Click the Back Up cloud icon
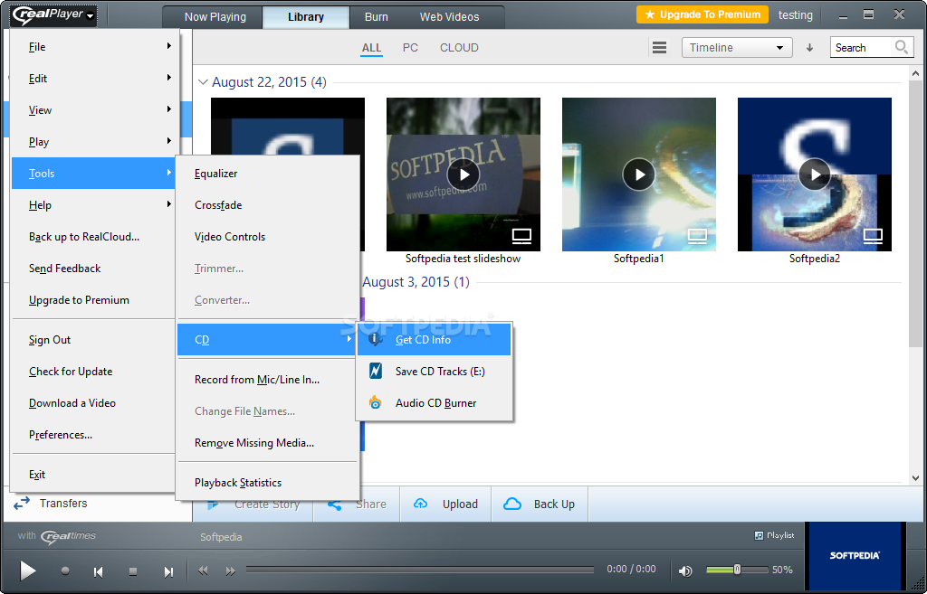This screenshot has height=594, width=927. tap(512, 504)
